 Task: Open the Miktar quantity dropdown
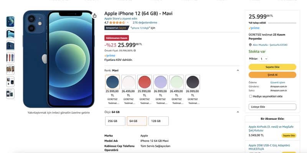[x=263, y=59]
